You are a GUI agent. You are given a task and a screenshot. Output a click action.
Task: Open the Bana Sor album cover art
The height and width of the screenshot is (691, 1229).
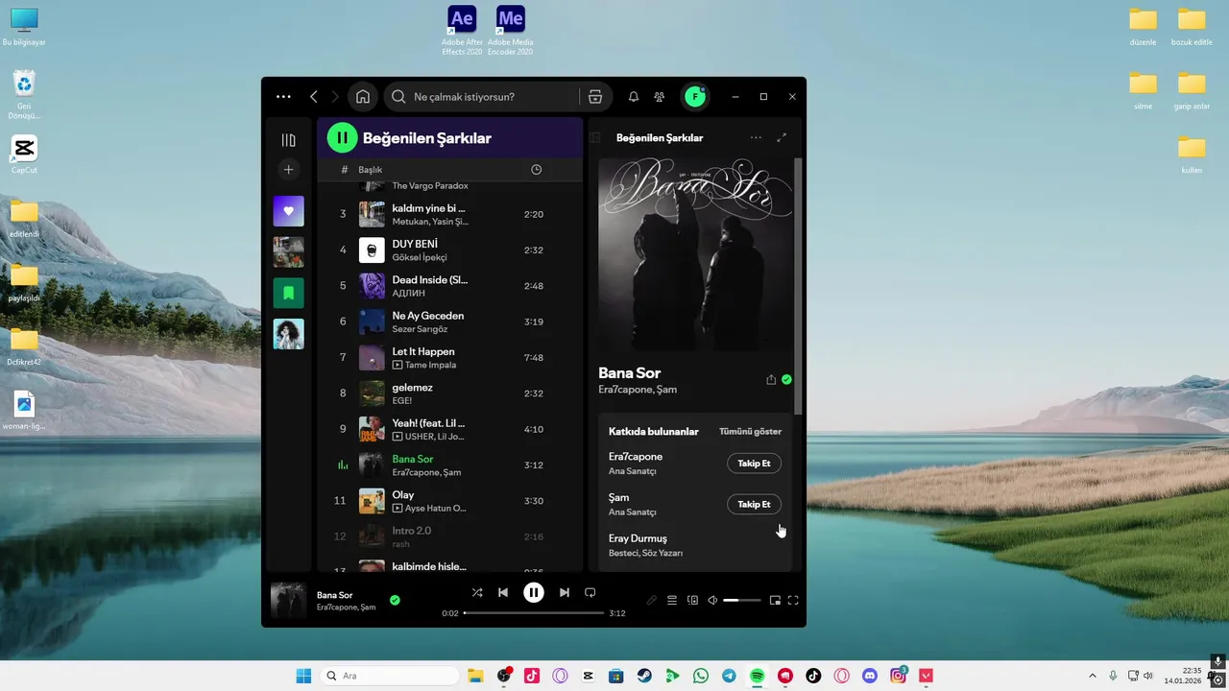coord(696,254)
